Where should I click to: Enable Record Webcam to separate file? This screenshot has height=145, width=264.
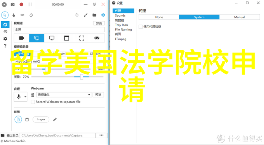[x=33, y=102]
